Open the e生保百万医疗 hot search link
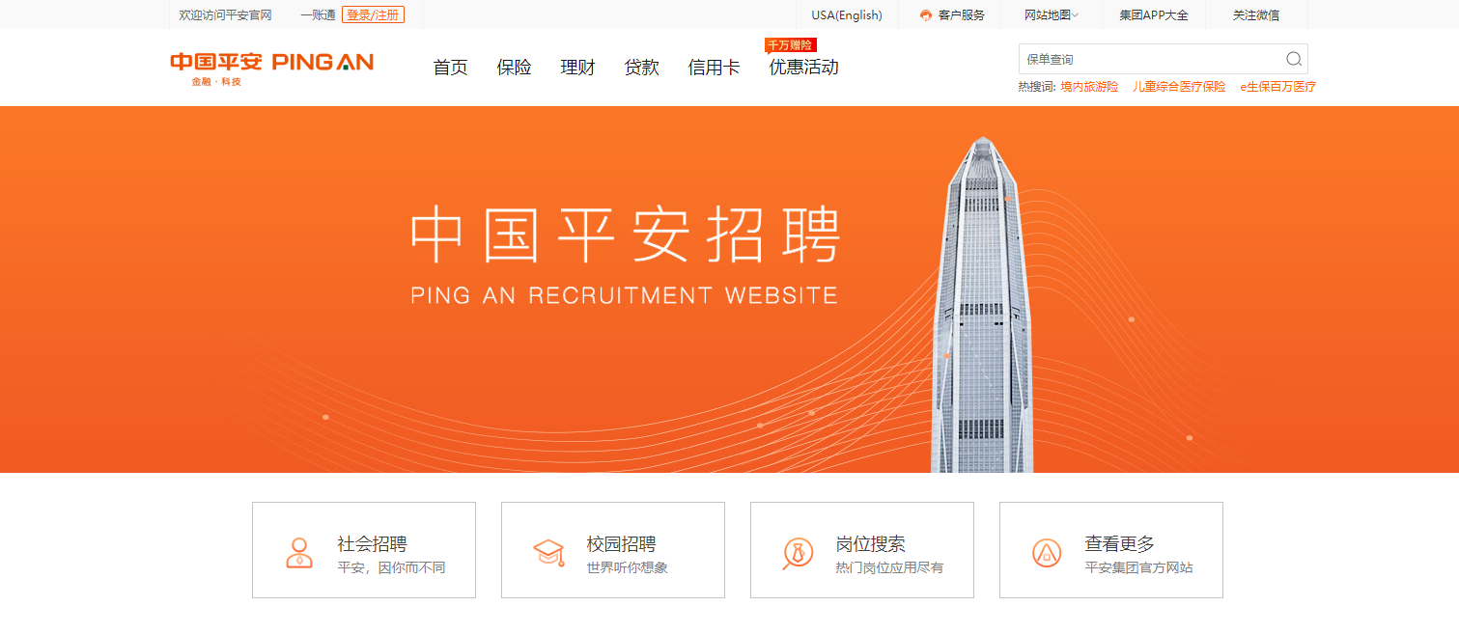This screenshot has width=1459, height=634. coord(1278,87)
